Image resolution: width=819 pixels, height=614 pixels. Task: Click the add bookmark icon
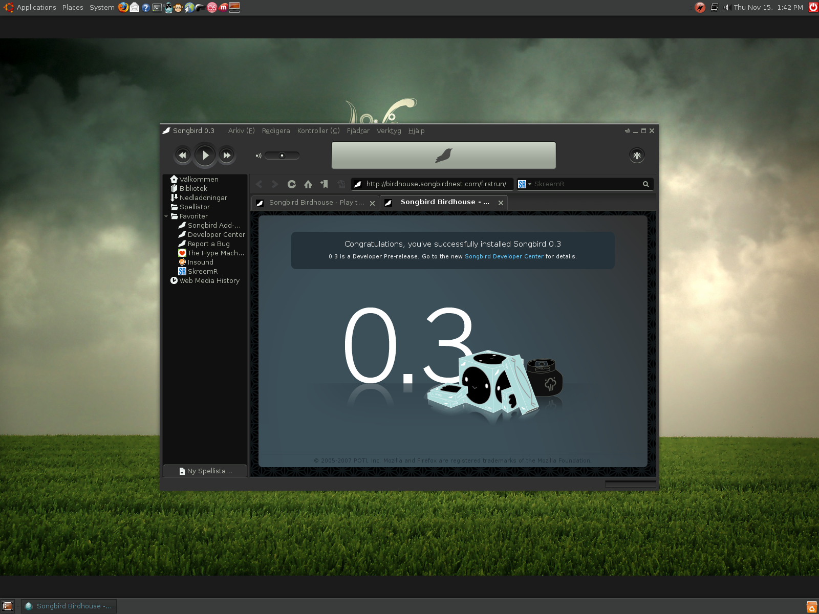324,184
